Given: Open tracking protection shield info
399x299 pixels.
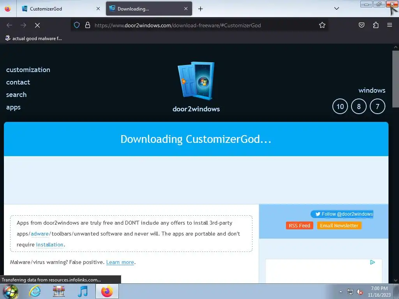Looking at the screenshot, I should (x=77, y=25).
